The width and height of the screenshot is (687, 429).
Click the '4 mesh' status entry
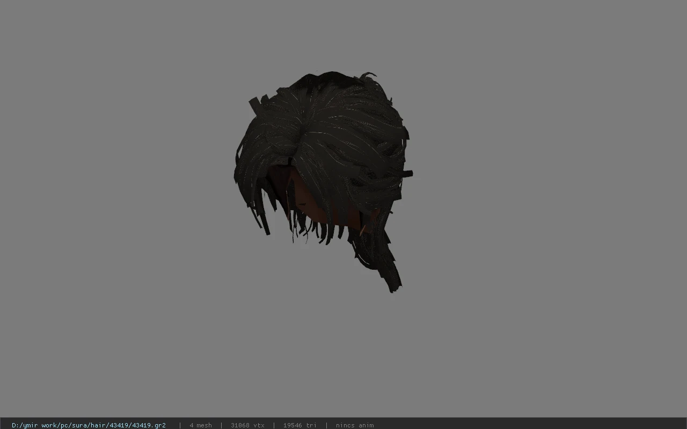tap(201, 425)
